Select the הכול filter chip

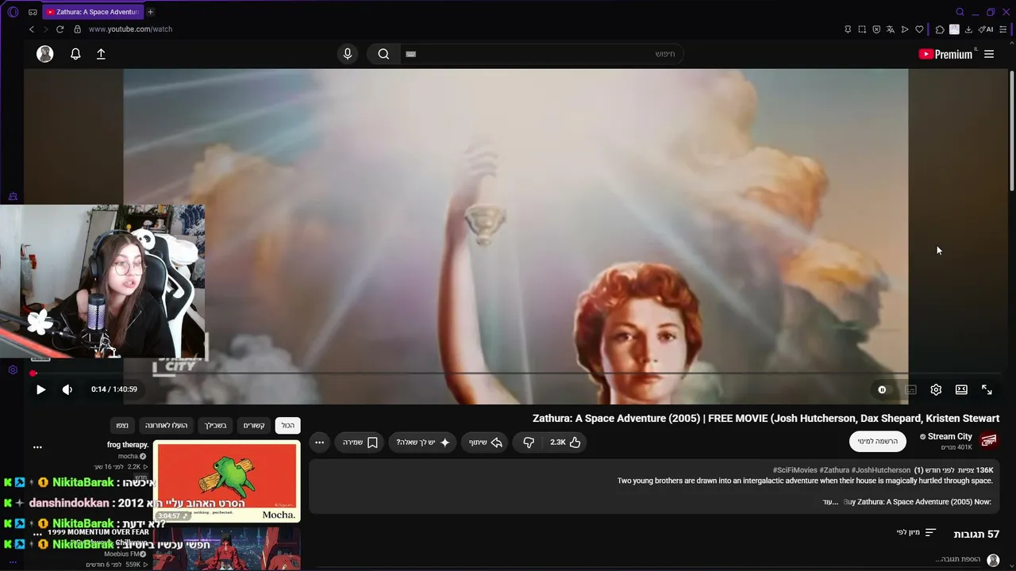(287, 426)
